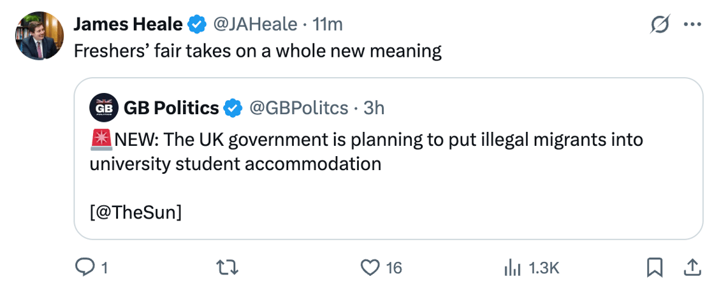Click GB Politics' verified checkmark badge
The width and height of the screenshot is (714, 288).
tap(234, 108)
